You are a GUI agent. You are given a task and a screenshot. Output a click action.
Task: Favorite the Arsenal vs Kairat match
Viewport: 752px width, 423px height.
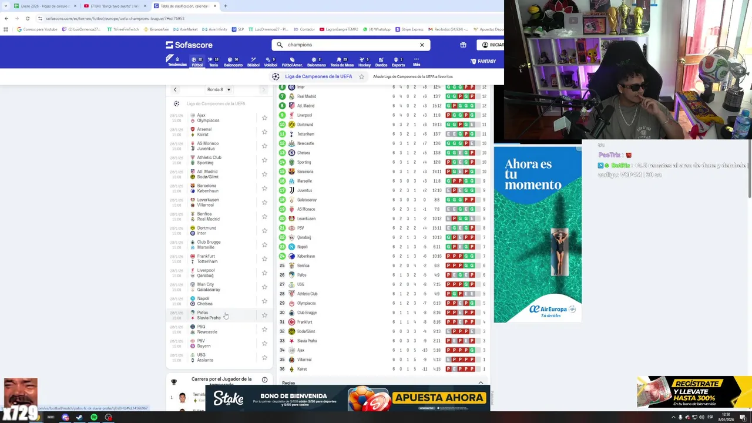coord(264,132)
